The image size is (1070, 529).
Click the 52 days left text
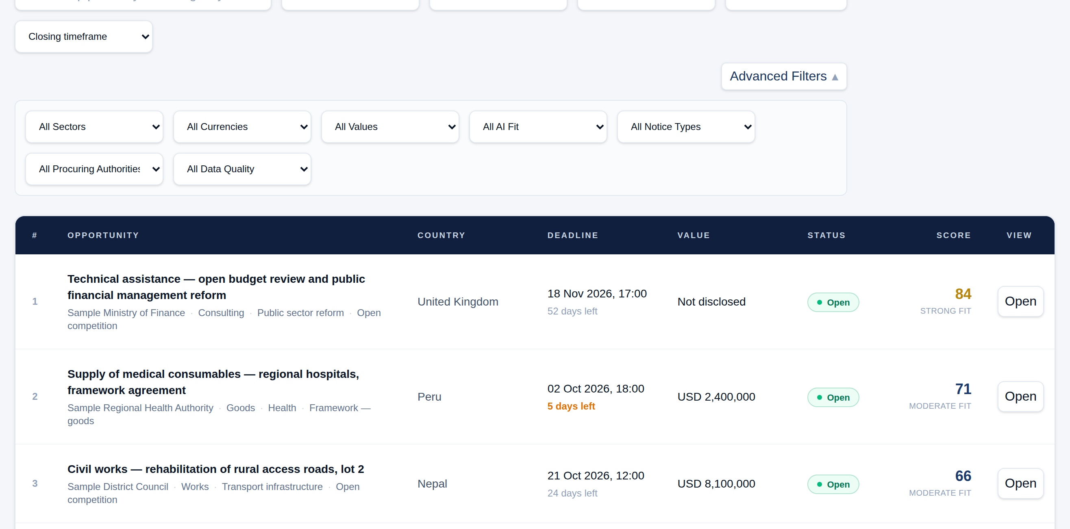click(572, 311)
